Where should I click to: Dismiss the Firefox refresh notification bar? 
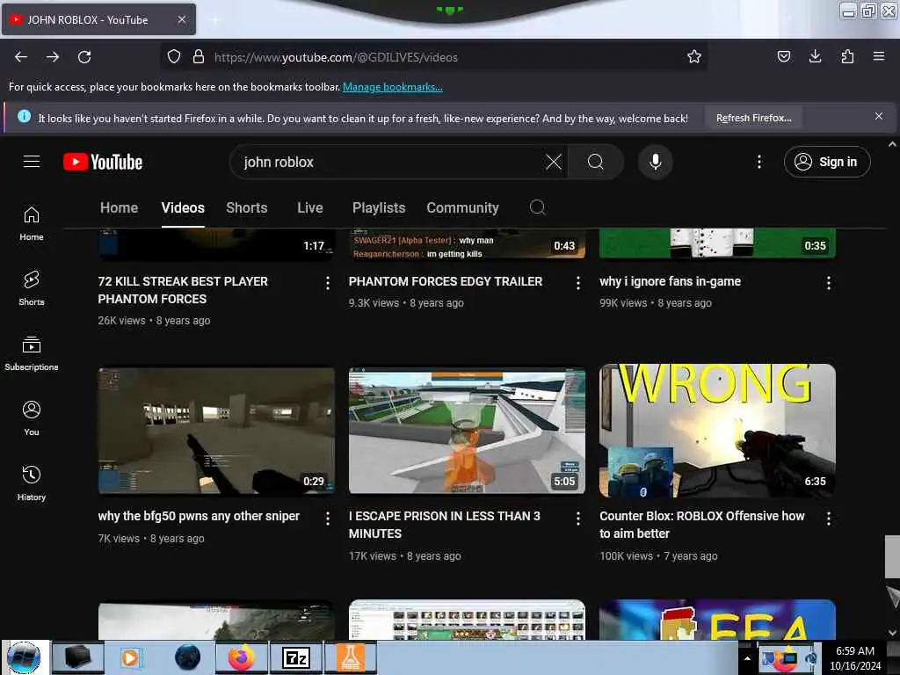[x=878, y=117]
